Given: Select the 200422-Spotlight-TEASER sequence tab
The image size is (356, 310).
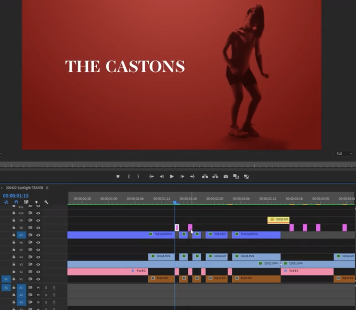Looking at the screenshot, I should (24, 188).
